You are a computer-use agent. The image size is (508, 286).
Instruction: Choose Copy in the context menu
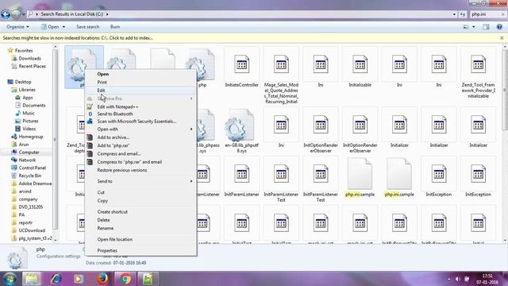coord(140,200)
